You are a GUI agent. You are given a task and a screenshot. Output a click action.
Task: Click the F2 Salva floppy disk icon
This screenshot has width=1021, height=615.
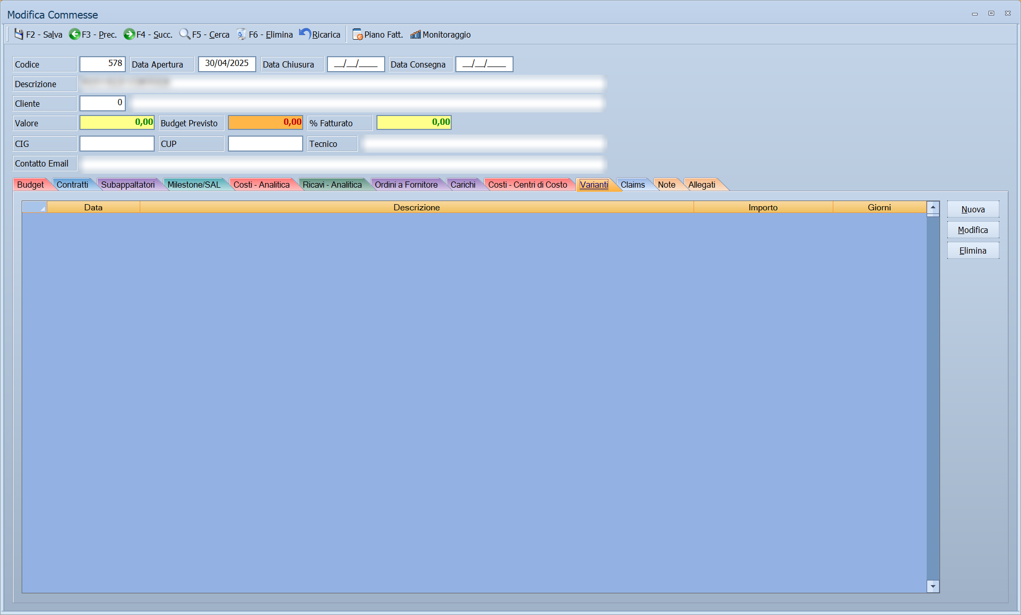pos(19,34)
